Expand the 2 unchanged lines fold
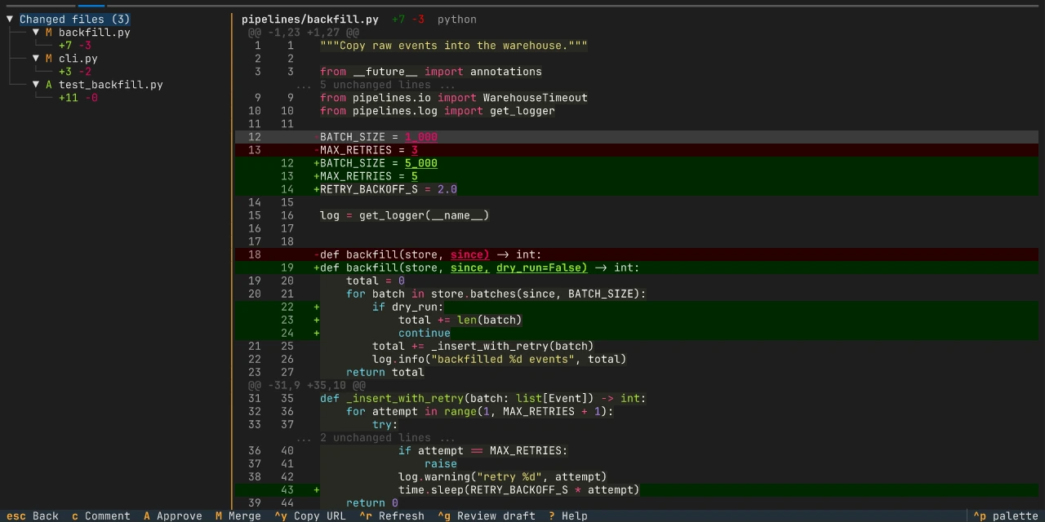This screenshot has width=1045, height=522. [x=376, y=437]
